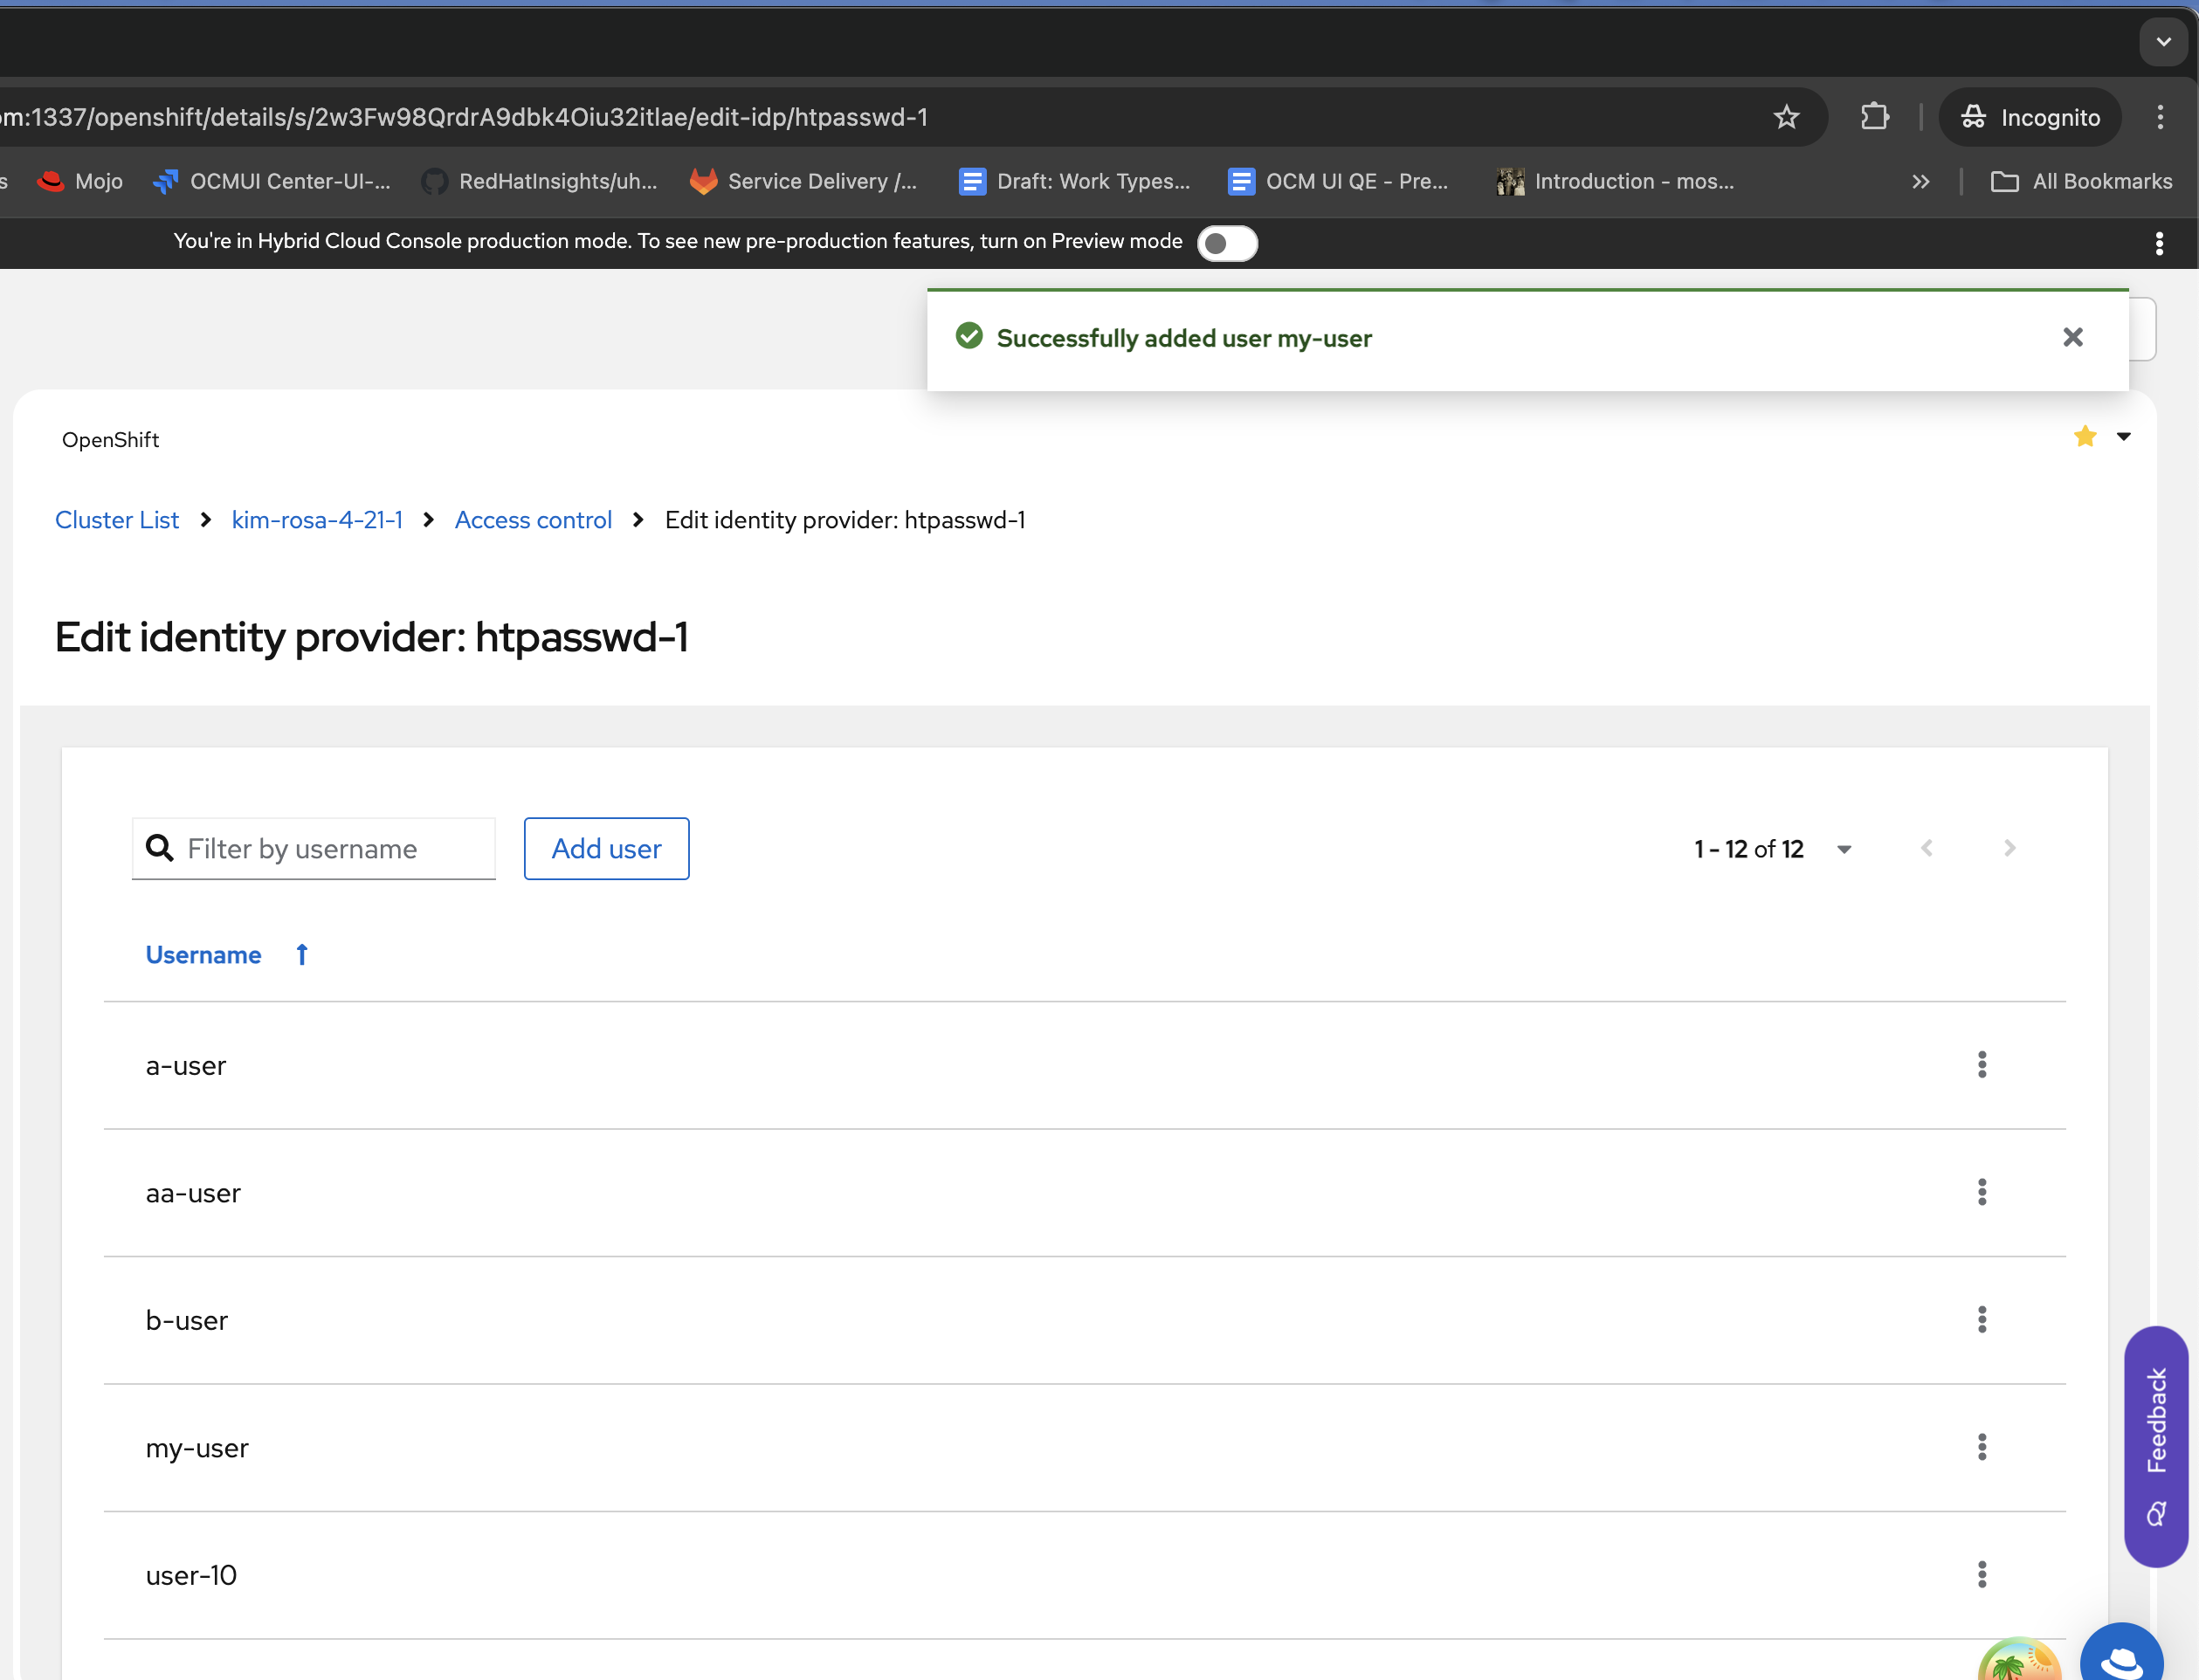Toggle Preview mode switch on
2199x1680 pixels.
pyautogui.click(x=1227, y=243)
